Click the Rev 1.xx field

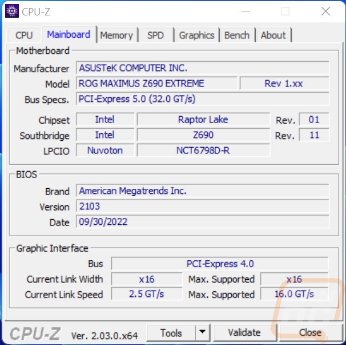pyautogui.click(x=284, y=84)
